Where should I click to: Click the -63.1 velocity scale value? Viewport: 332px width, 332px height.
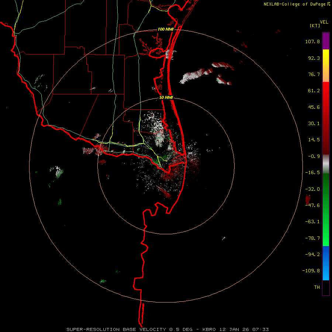click(x=312, y=222)
